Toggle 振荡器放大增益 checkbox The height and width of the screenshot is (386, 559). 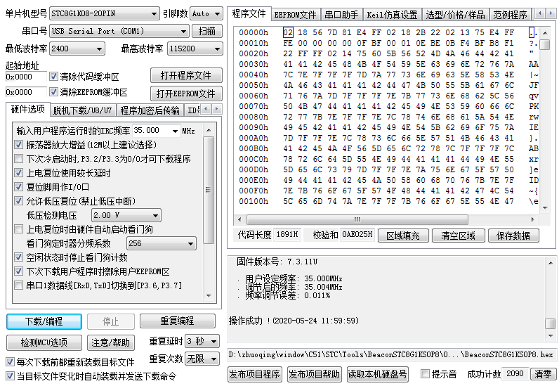(x=18, y=145)
